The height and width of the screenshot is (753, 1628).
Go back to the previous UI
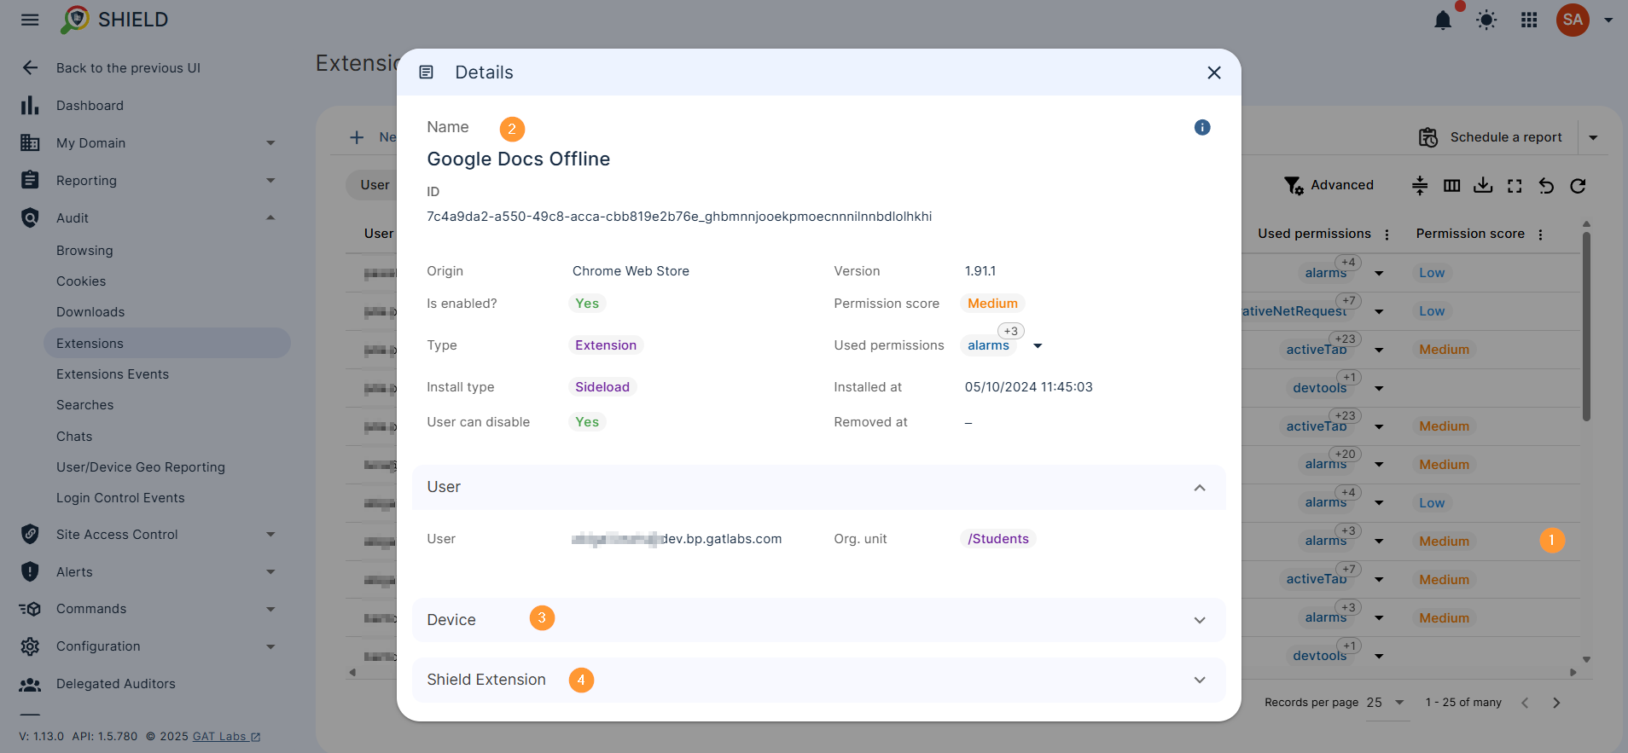(128, 68)
